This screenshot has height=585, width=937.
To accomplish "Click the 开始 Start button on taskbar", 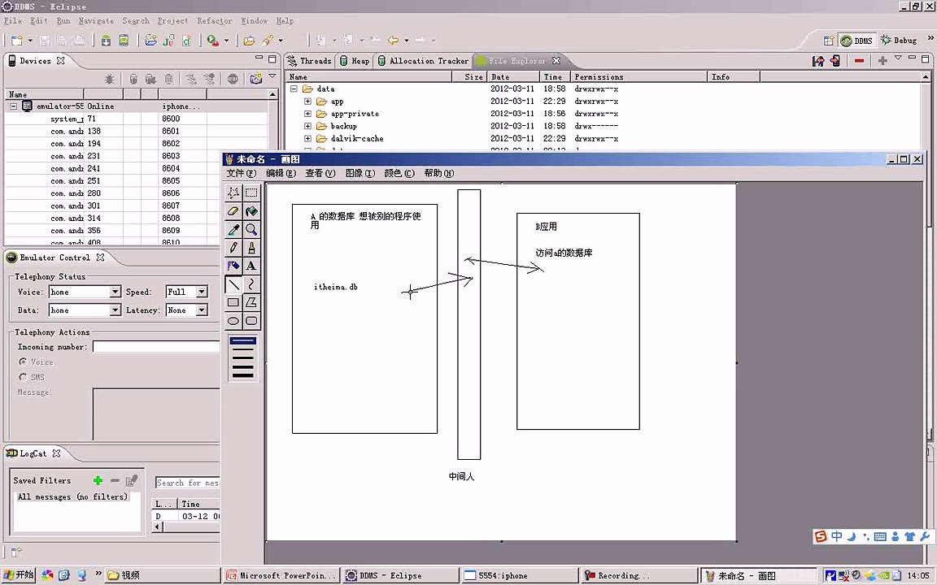I will click(x=19, y=575).
